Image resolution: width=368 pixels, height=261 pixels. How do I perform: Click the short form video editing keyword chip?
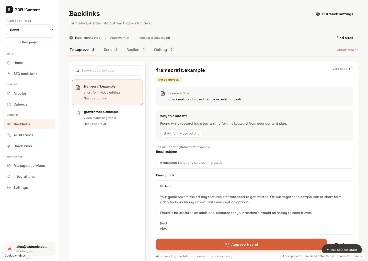coord(181,133)
